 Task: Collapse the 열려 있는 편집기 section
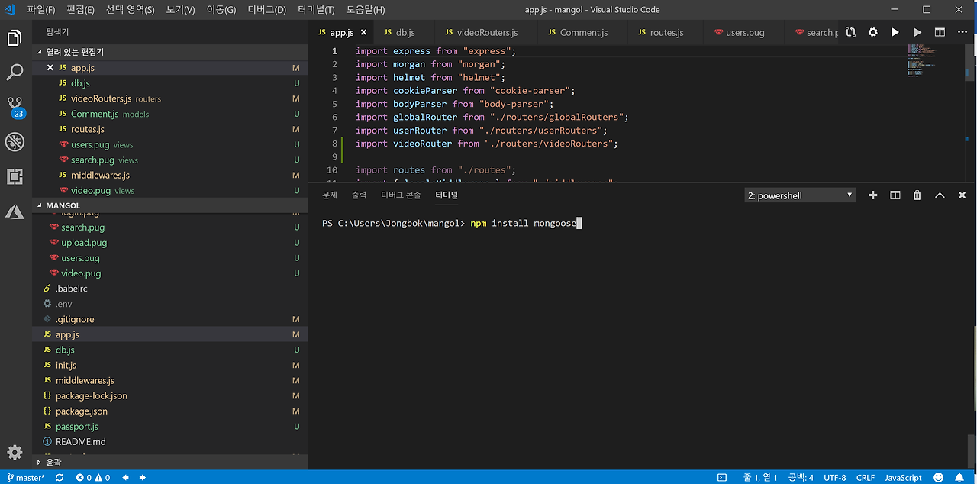click(x=40, y=51)
